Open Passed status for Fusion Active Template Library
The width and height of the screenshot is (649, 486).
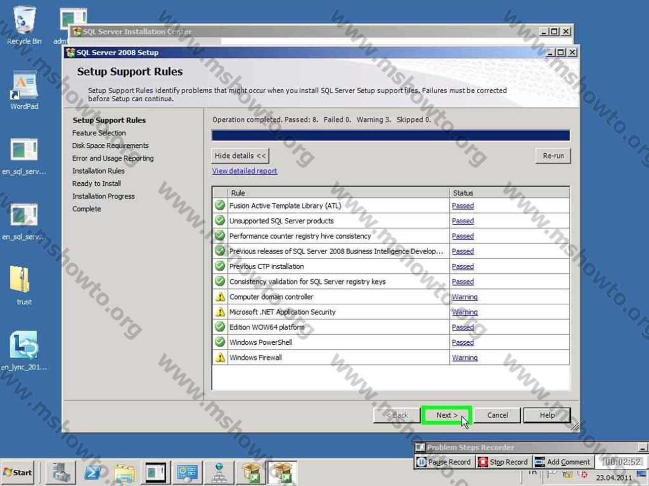pyautogui.click(x=463, y=206)
